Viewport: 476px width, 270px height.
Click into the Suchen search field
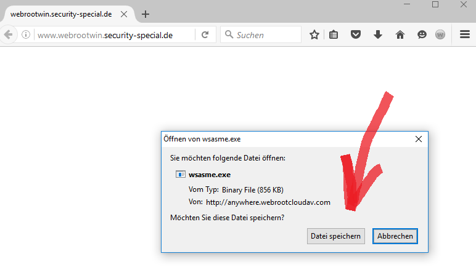click(x=265, y=35)
